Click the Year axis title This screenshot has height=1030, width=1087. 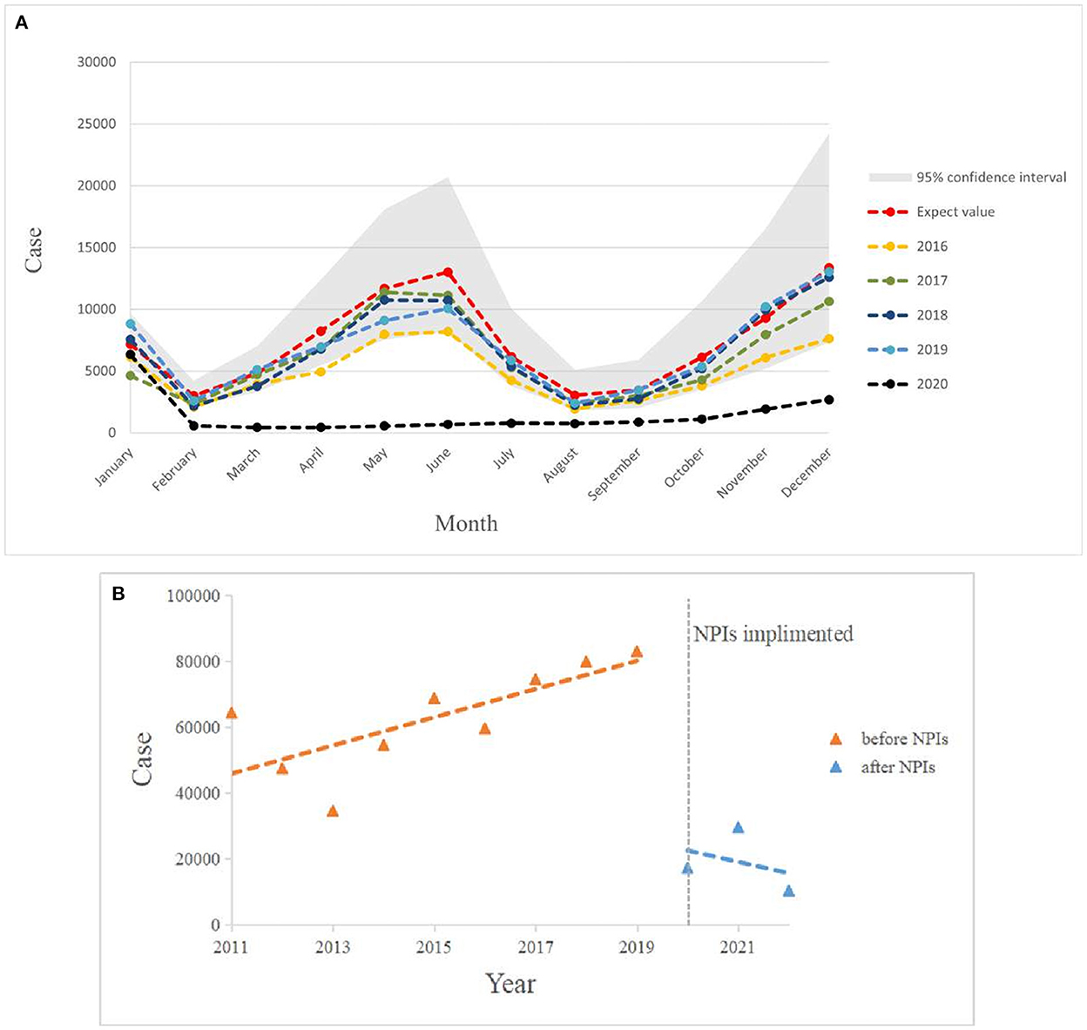[x=510, y=984]
